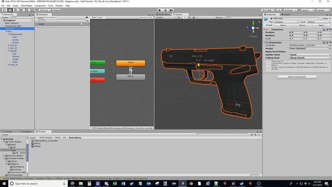Open the Collab dropdown
This screenshot has width=332, height=187.
pyautogui.click(x=268, y=10)
